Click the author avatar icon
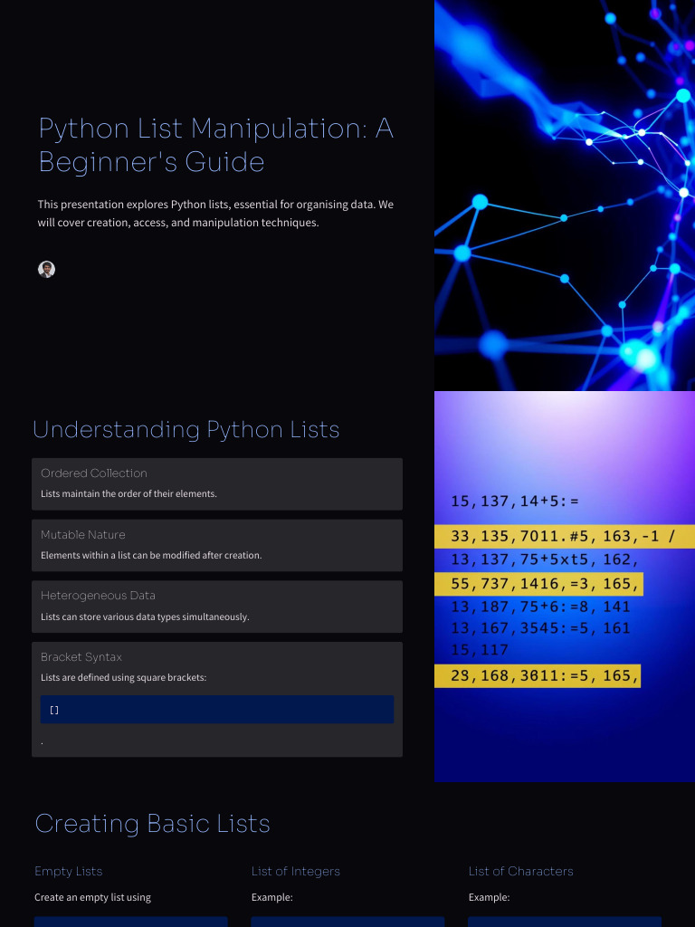 point(46,269)
